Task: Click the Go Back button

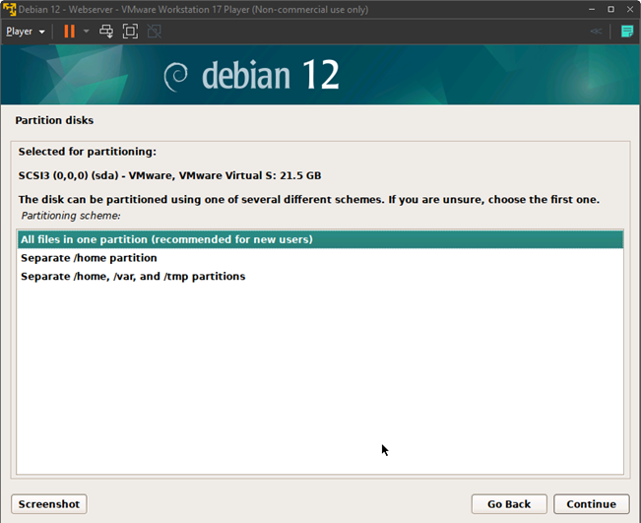Action: click(x=509, y=504)
